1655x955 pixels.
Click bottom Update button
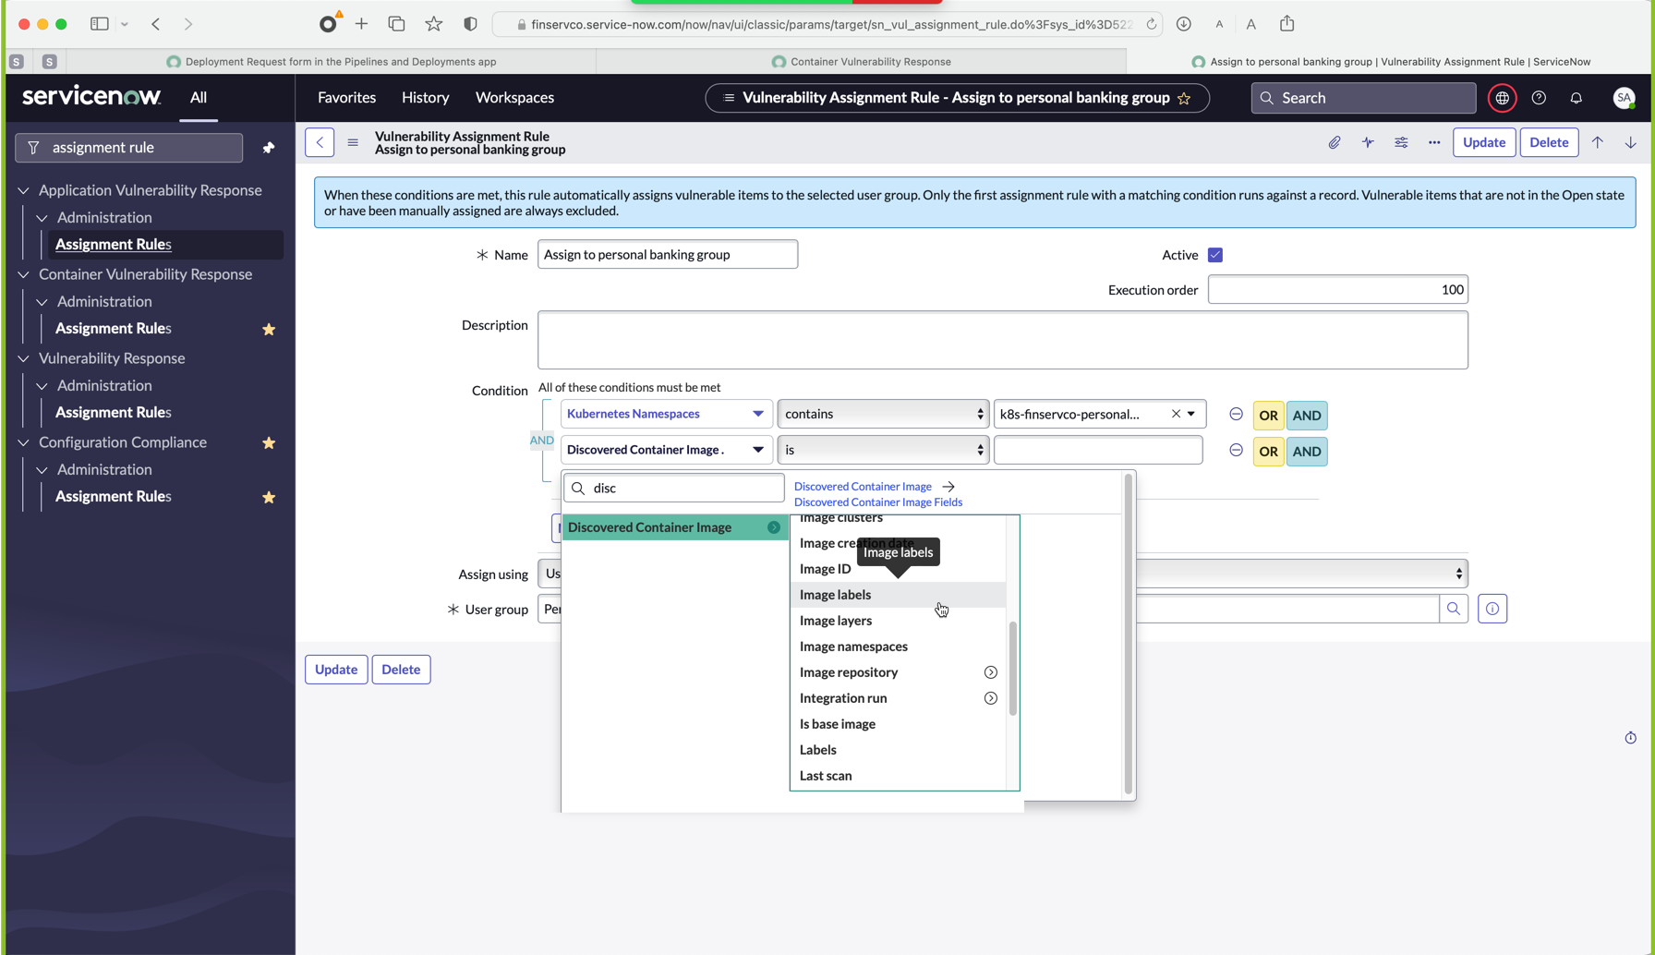[x=336, y=670]
